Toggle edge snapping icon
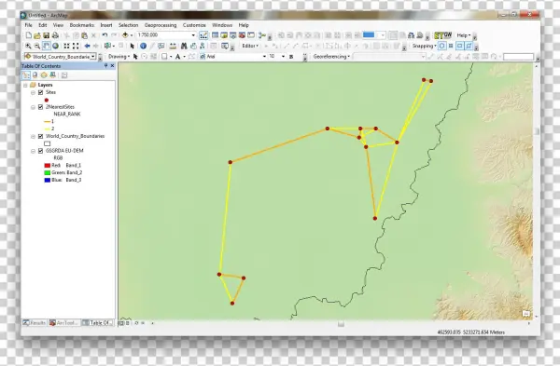 [469, 46]
